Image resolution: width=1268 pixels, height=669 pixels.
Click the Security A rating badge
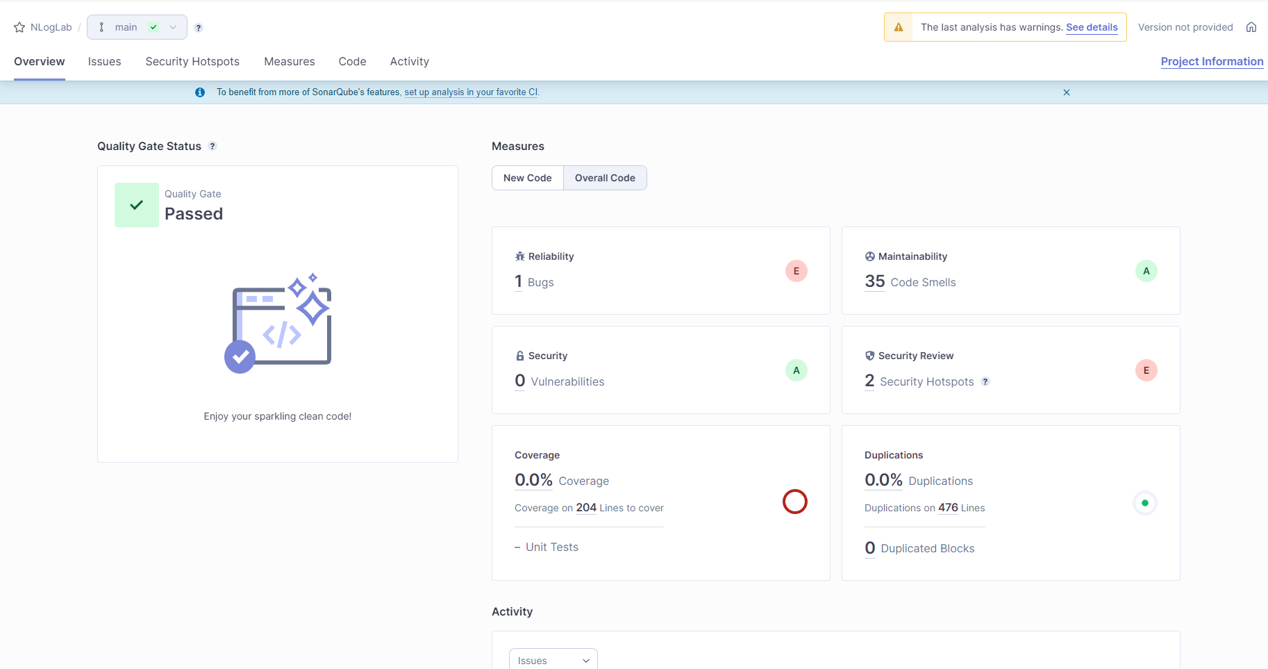coord(796,370)
